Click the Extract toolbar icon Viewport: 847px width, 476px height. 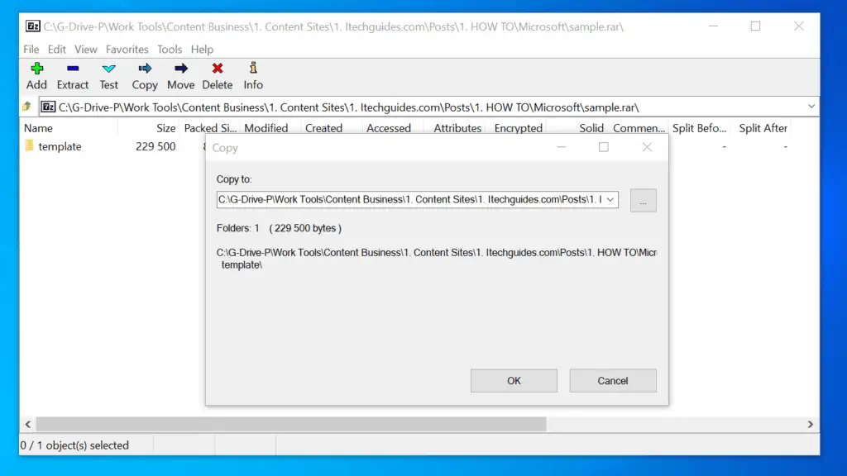73,69
